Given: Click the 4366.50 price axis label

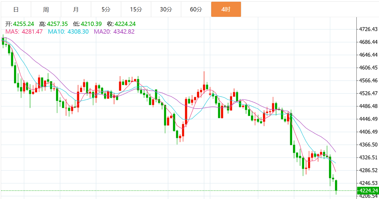Looking at the screenshot, I should point(368,145).
